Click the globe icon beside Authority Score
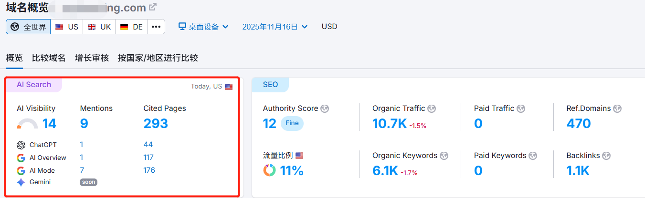This screenshot has height=198, width=645. coord(325,109)
